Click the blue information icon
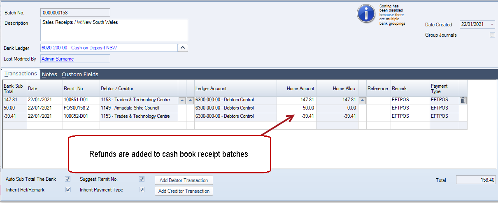498x203 pixels. click(366, 14)
